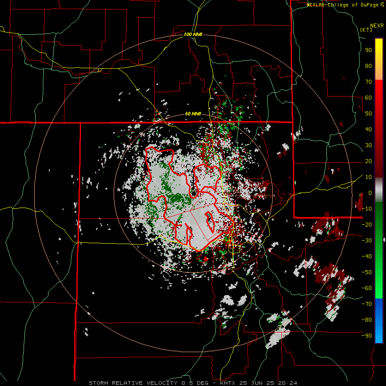Select the "80" value on velocity scale
386x386 pixels.
(368, 66)
